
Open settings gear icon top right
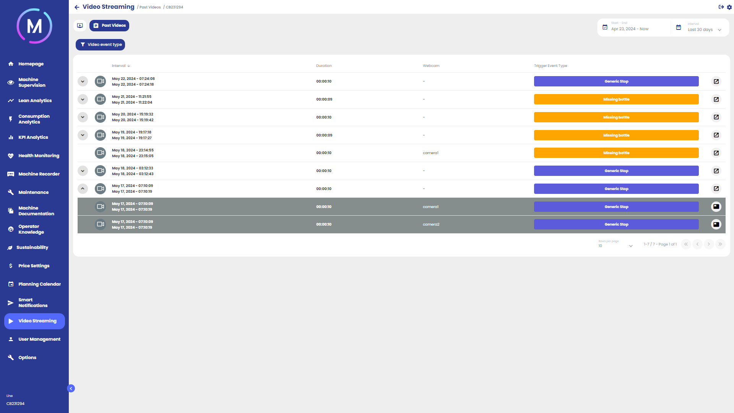729,7
